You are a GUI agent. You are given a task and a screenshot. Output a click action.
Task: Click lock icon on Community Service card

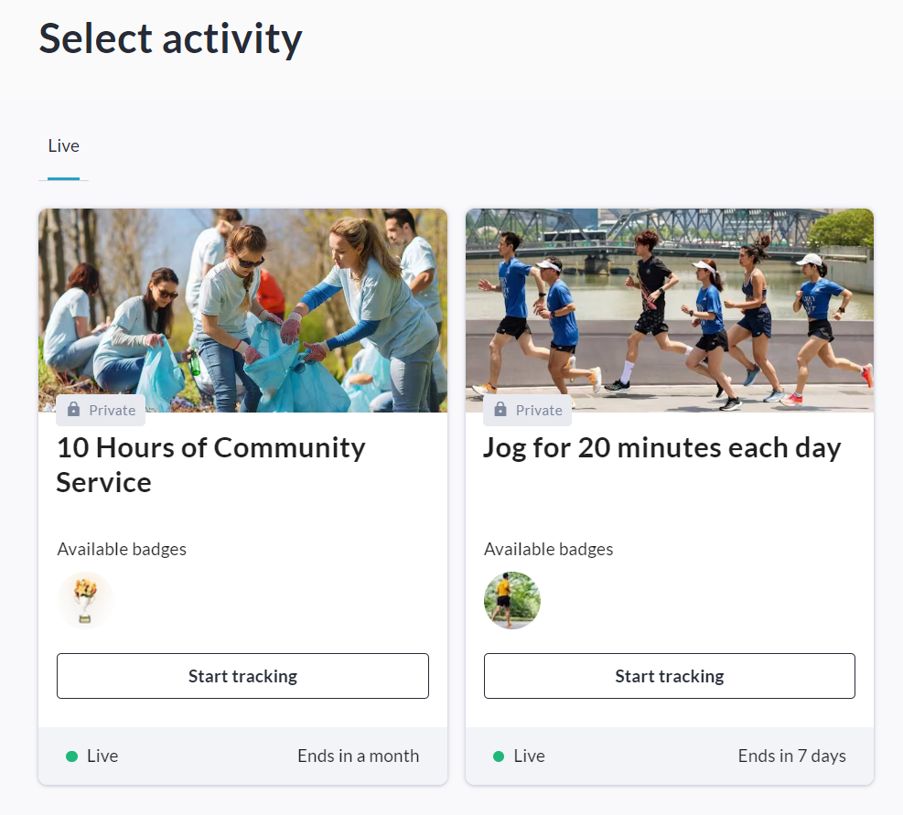point(73,411)
